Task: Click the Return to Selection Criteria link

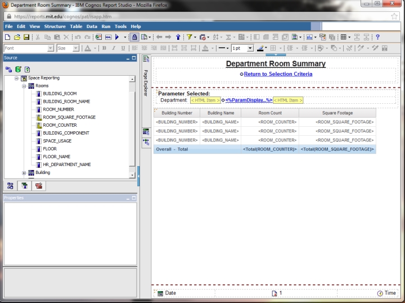Action: coord(278,74)
